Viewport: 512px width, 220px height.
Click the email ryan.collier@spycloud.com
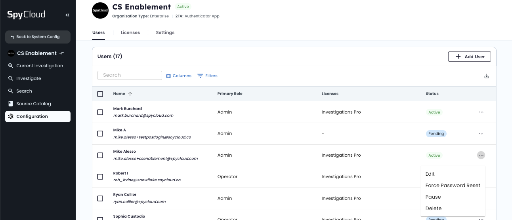pyautogui.click(x=139, y=202)
